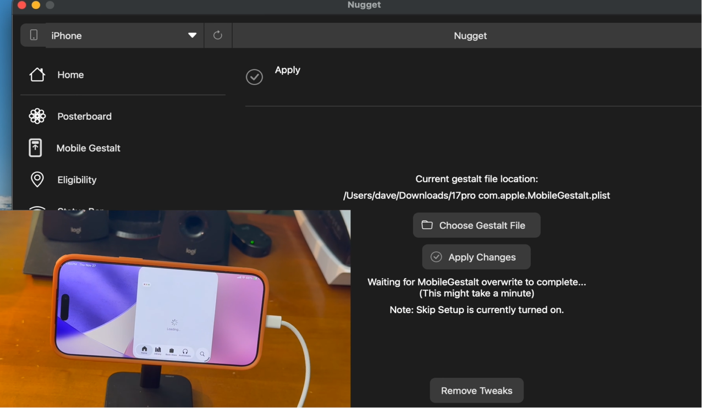Open the Mobile Gestalt sidebar page
Image resolution: width=702 pixels, height=408 pixels.
pos(88,148)
